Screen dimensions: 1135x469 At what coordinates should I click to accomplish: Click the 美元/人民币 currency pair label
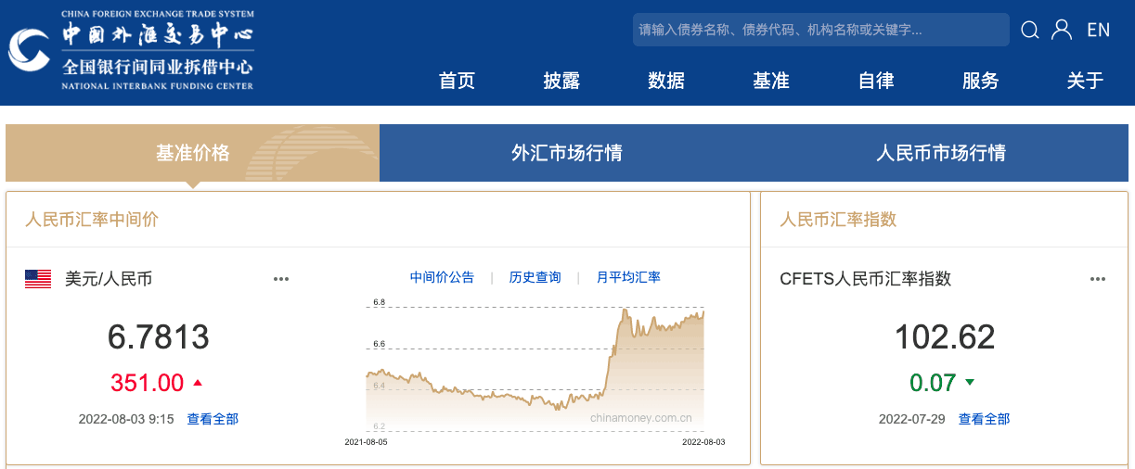click(109, 278)
